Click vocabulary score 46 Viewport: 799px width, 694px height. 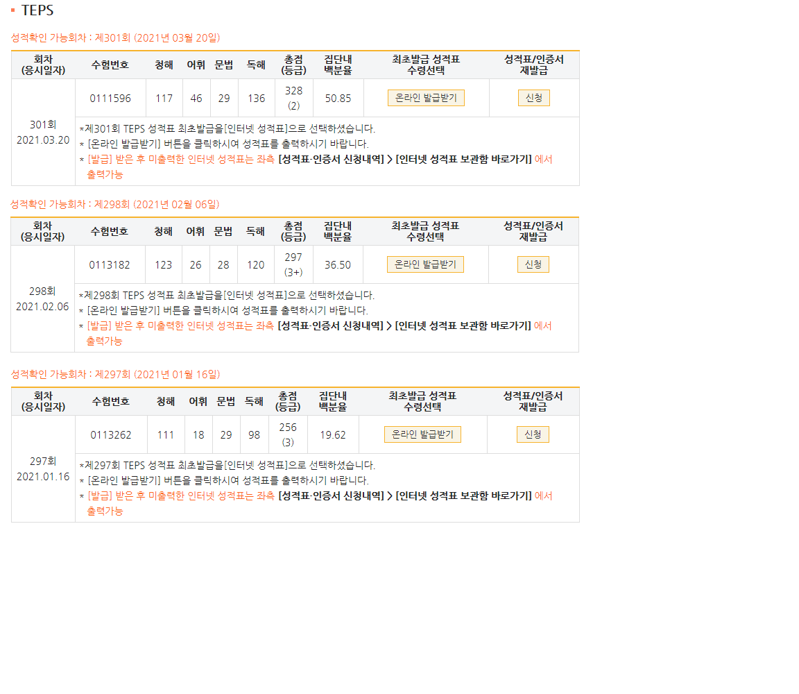click(x=196, y=99)
